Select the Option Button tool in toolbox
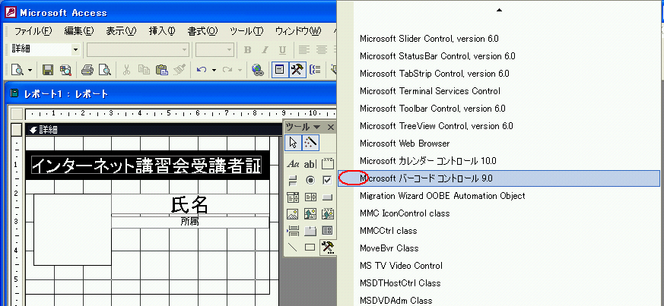 (x=310, y=181)
